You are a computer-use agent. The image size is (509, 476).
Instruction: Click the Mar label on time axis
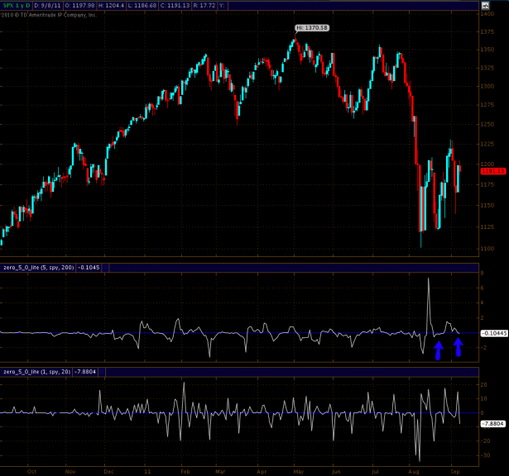pos(220,472)
